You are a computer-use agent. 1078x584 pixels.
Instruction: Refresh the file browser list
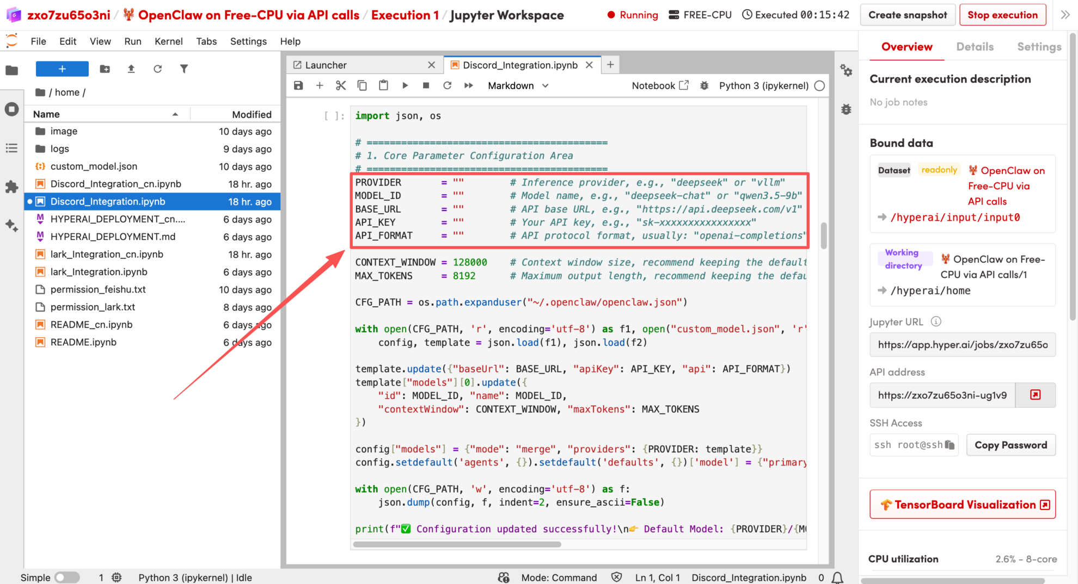coord(157,69)
